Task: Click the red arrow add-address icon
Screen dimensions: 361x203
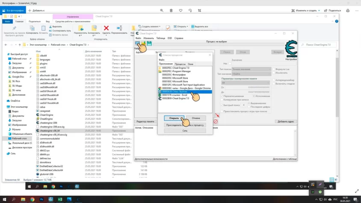Action: pyautogui.click(x=217, y=115)
